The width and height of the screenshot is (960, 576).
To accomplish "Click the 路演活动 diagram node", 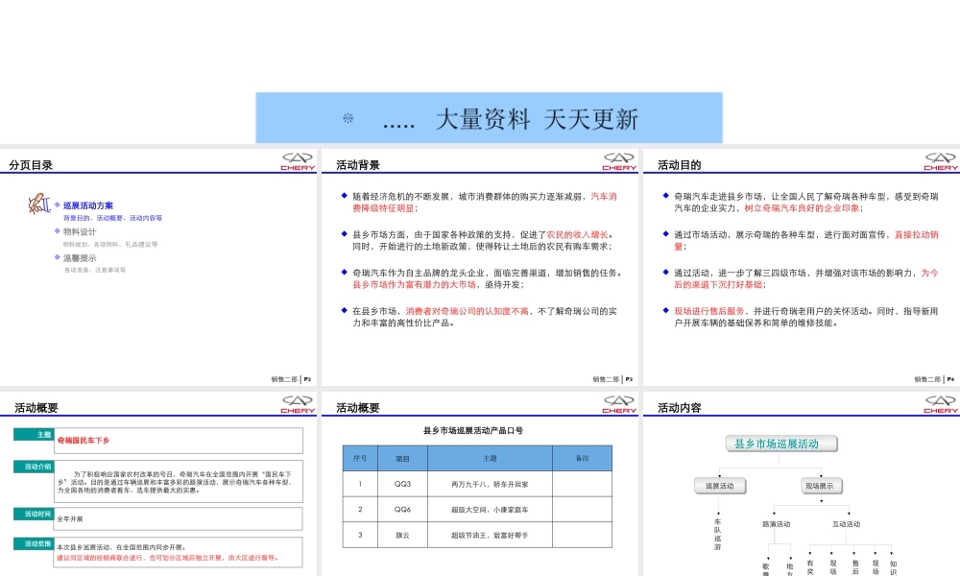I will coord(776,524).
